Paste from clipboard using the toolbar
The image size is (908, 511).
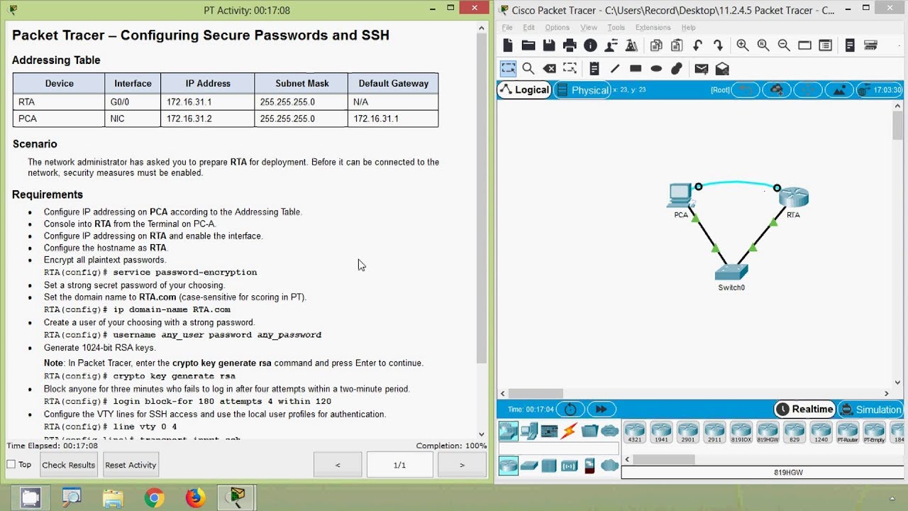click(x=677, y=45)
